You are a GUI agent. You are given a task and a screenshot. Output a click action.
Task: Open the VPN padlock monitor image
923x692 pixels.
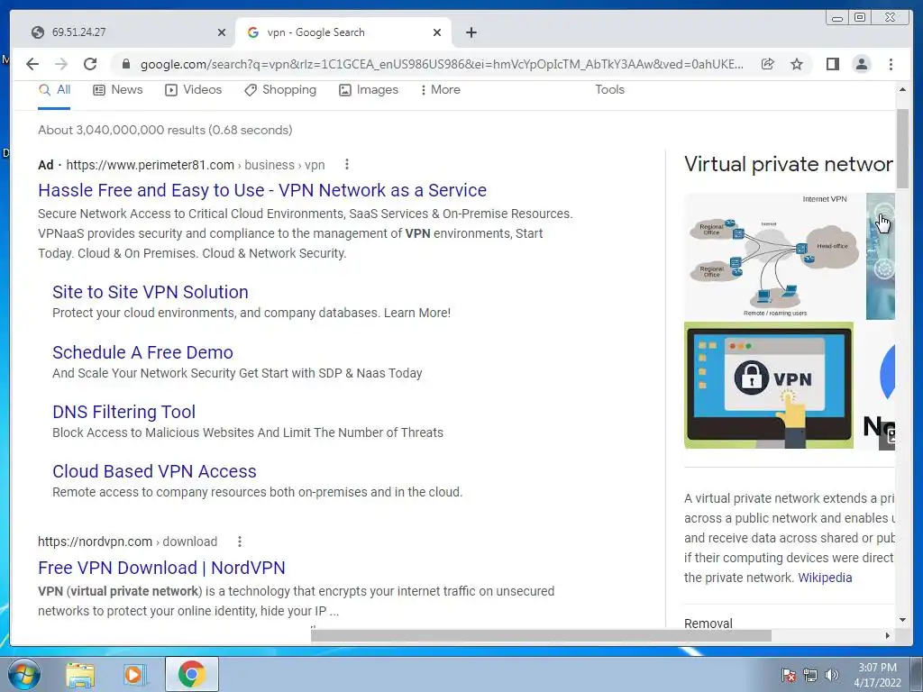pos(769,386)
